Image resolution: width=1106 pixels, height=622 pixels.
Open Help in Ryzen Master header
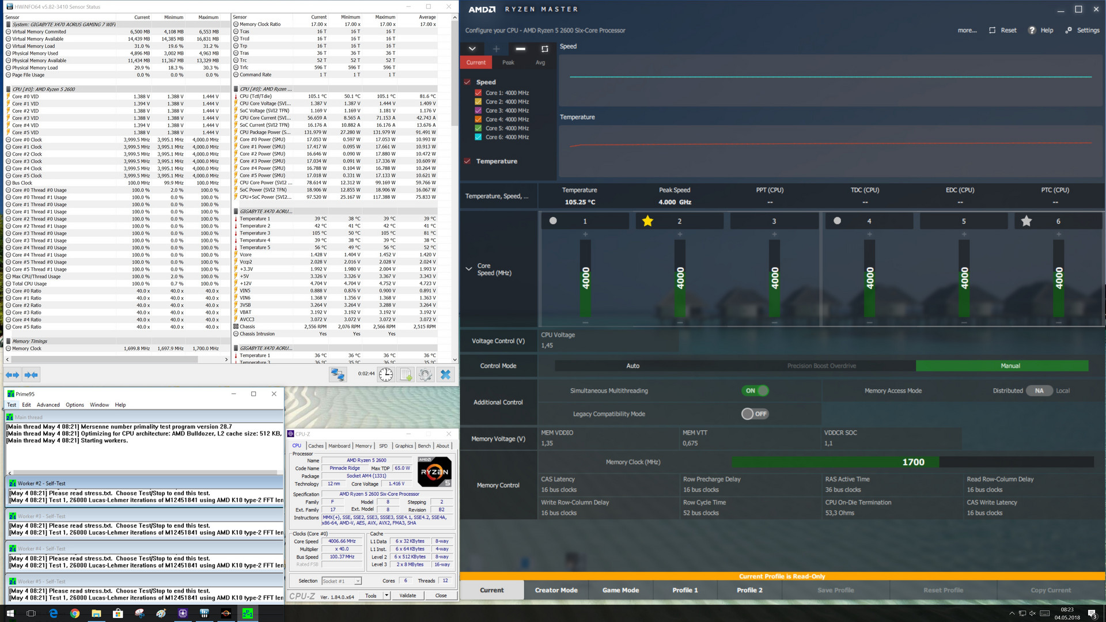click(1041, 31)
